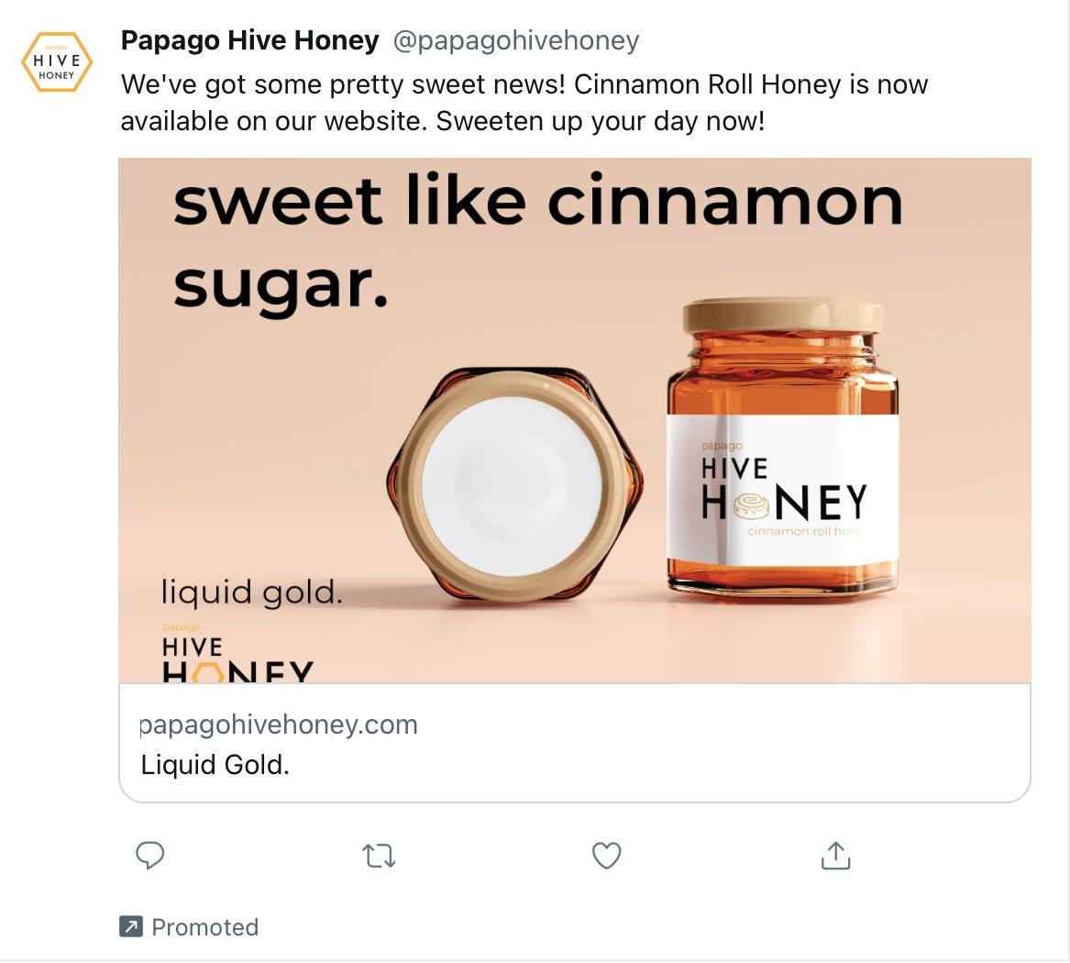The height and width of the screenshot is (963, 1070).
Task: Click the "sweet like cinnamon sugar." headline
Action: click(537, 242)
